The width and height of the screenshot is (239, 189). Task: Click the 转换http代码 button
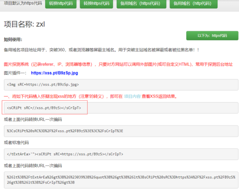pos(61,4)
